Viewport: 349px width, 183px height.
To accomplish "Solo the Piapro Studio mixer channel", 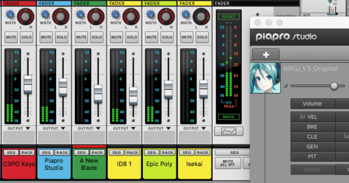I will tap(62, 37).
